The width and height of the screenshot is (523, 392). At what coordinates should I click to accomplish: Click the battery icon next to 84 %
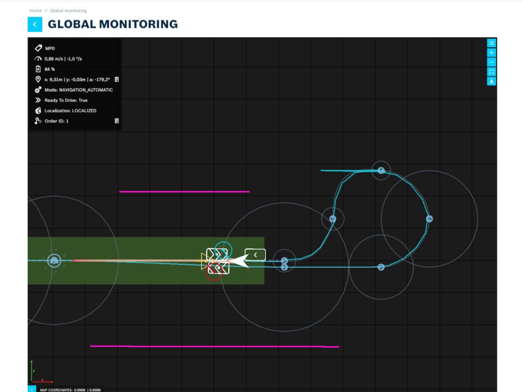(38, 69)
